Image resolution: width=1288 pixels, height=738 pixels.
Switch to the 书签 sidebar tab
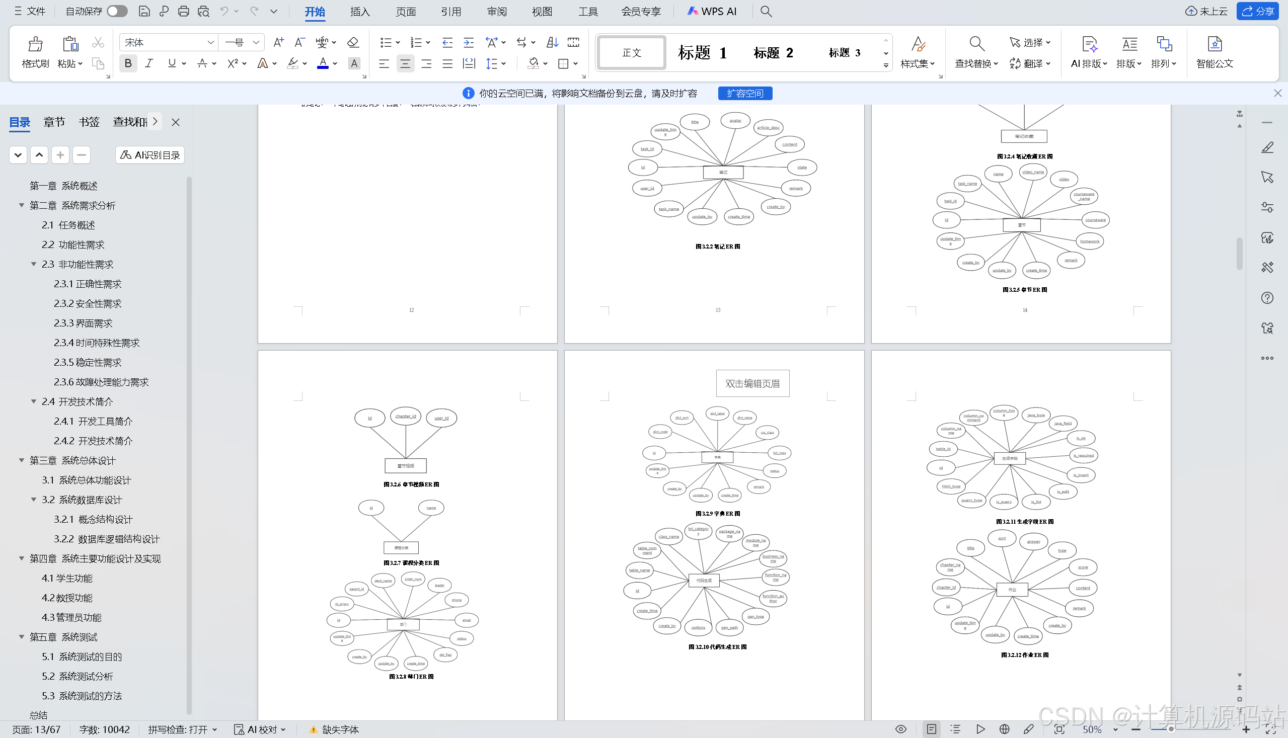click(x=89, y=122)
